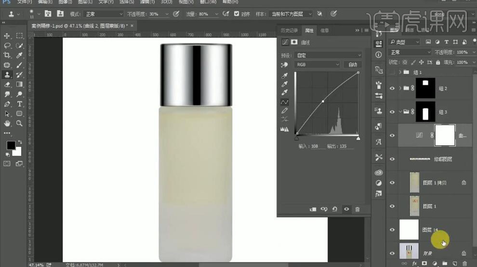Activate the Zoom tool
The image size is (477, 267).
[20, 123]
